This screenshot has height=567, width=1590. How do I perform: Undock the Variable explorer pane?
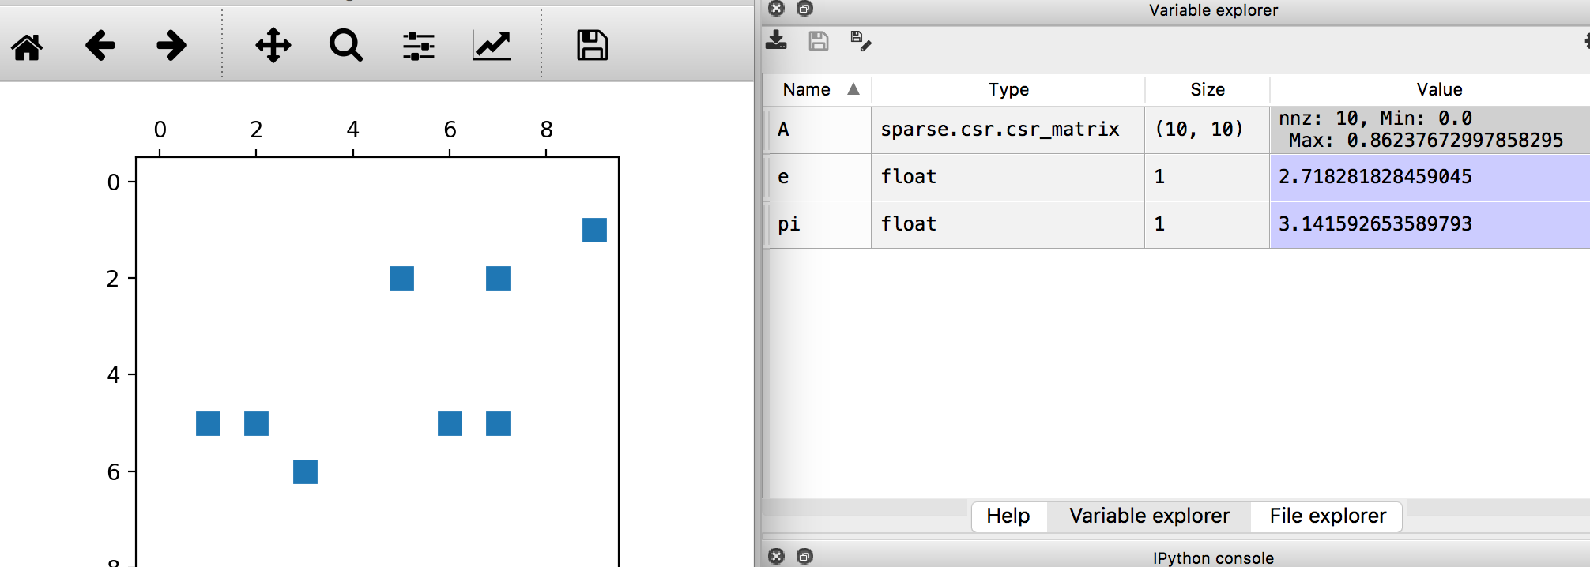pyautogui.click(x=804, y=9)
